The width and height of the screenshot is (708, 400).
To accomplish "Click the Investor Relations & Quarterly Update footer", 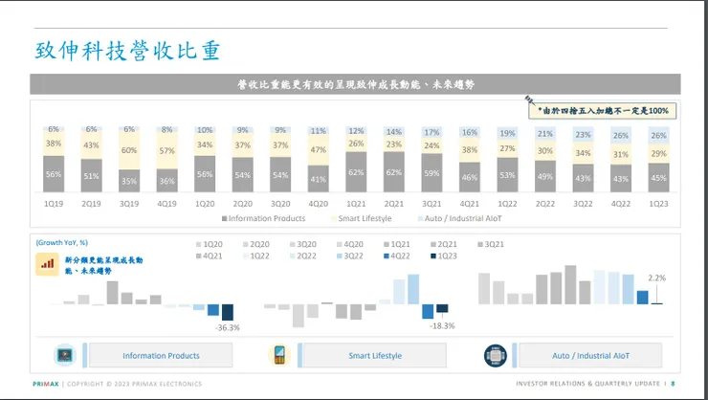I will point(587,384).
